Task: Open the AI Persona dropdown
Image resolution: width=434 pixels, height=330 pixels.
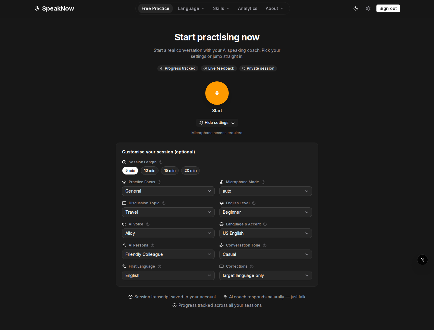Action: click(x=168, y=254)
